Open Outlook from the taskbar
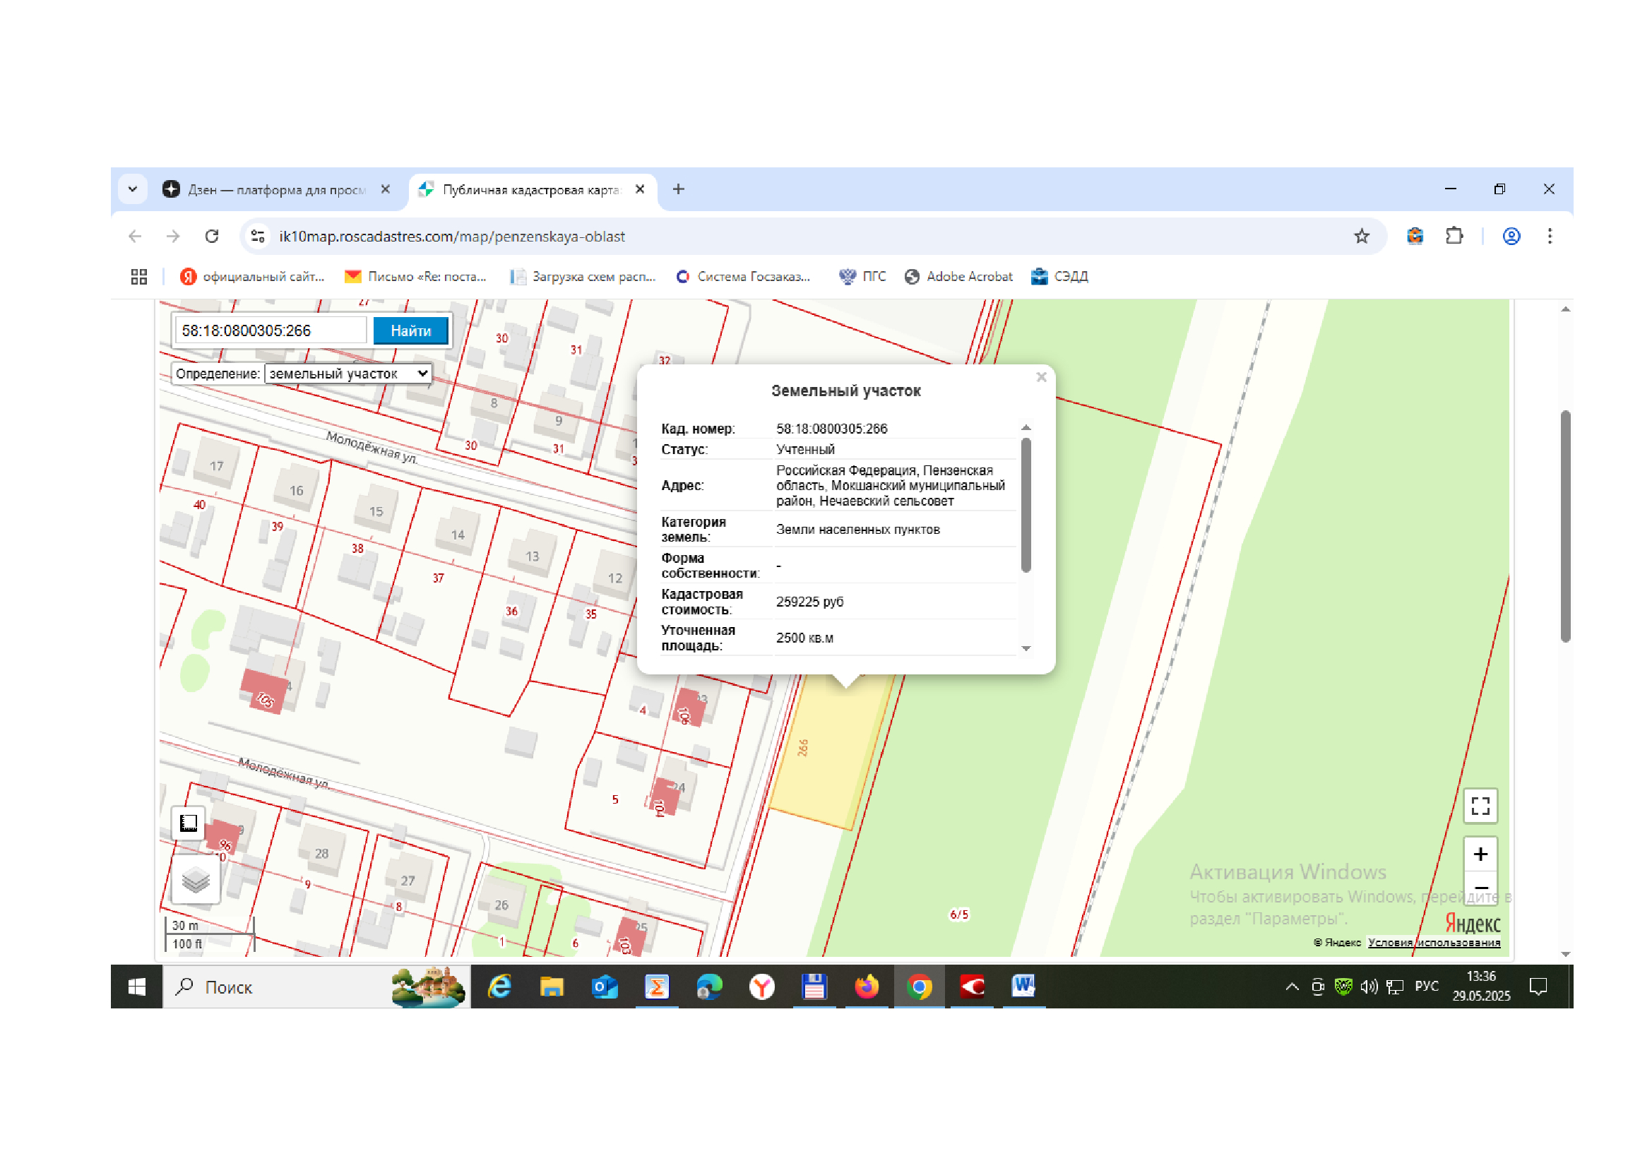Viewport: 1652px width, 1168px height. click(605, 987)
